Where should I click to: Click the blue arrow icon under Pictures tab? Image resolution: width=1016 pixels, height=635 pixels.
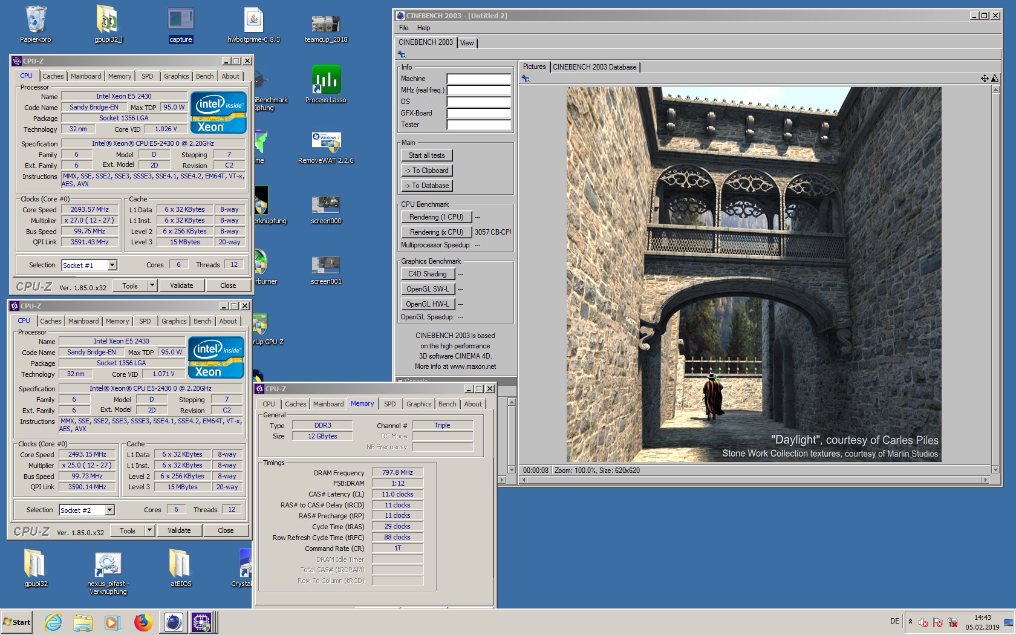click(x=526, y=79)
